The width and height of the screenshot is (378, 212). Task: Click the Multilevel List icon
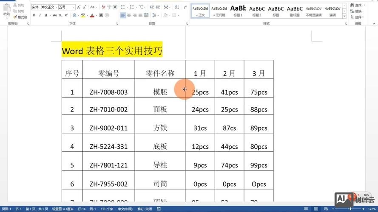141,7
